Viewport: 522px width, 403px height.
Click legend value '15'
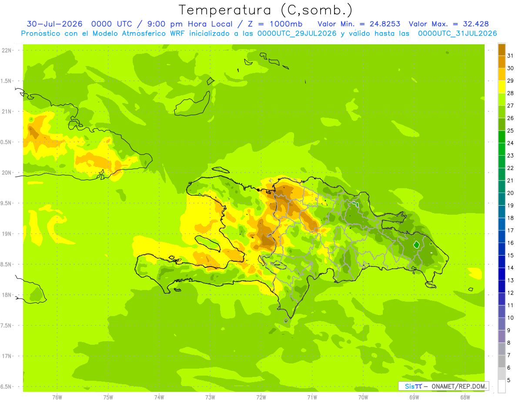coord(511,255)
